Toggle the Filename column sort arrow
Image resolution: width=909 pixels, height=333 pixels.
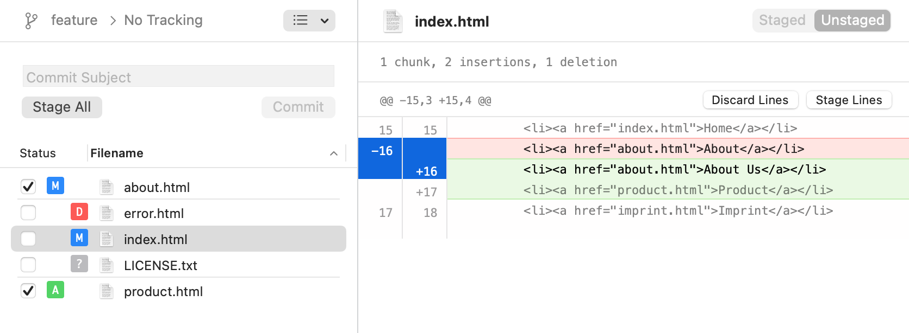coord(334,153)
